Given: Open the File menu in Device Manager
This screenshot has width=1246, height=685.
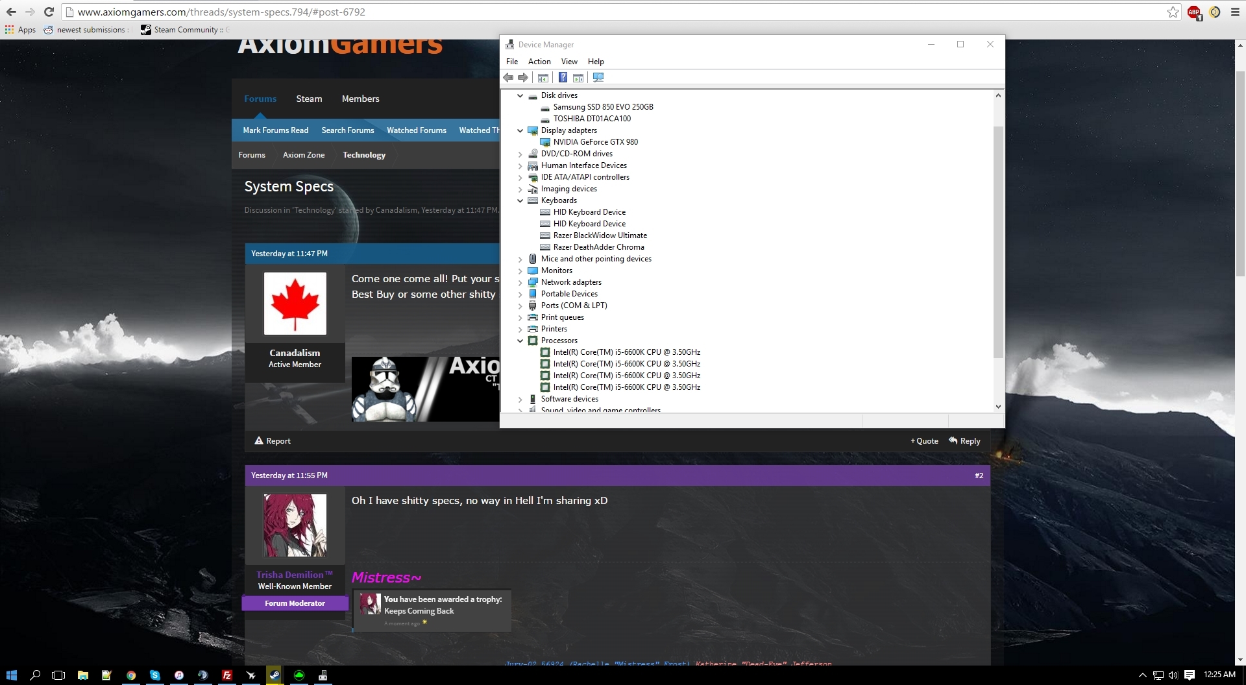Looking at the screenshot, I should (x=512, y=62).
